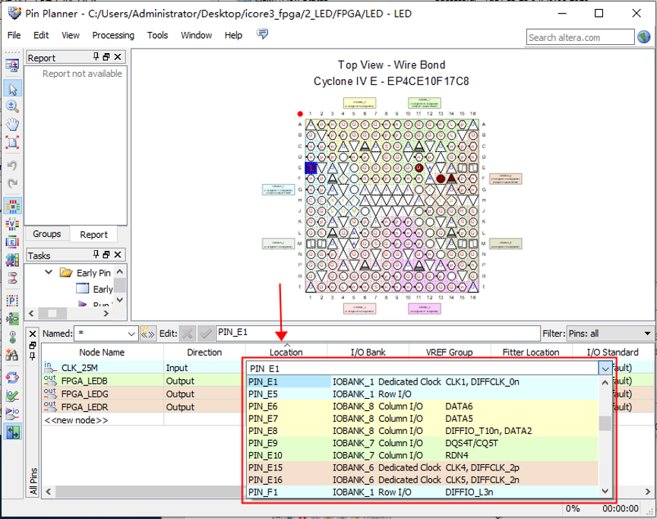
Task: Select the arrow pointer selection tool
Action: click(x=12, y=88)
